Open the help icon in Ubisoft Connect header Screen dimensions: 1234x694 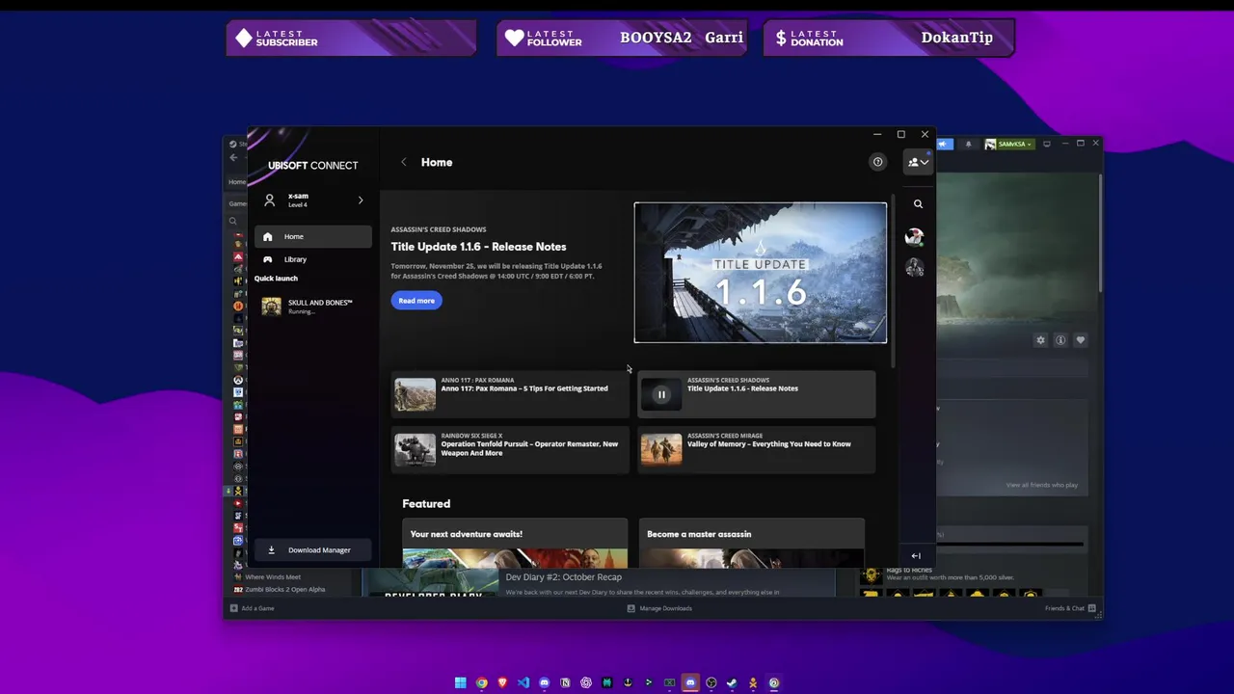point(877,162)
